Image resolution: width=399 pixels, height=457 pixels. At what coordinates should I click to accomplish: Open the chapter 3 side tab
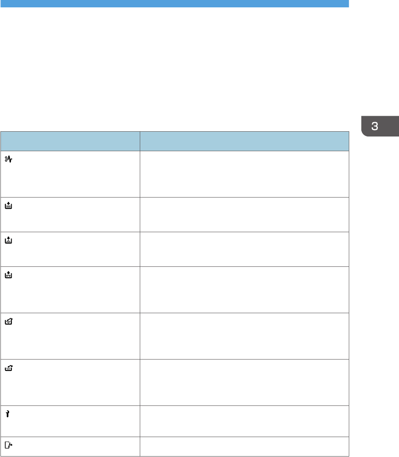click(380, 126)
